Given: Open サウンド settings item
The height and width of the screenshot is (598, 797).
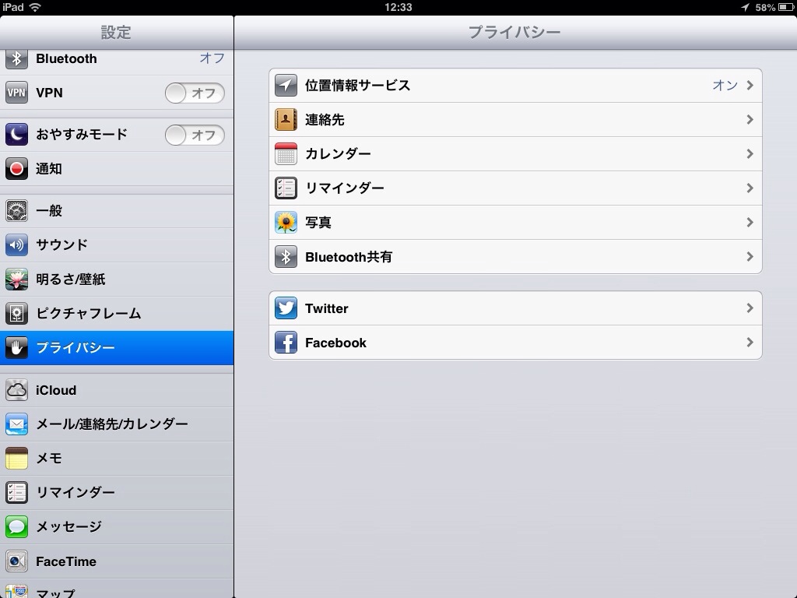Looking at the screenshot, I should 117,245.
